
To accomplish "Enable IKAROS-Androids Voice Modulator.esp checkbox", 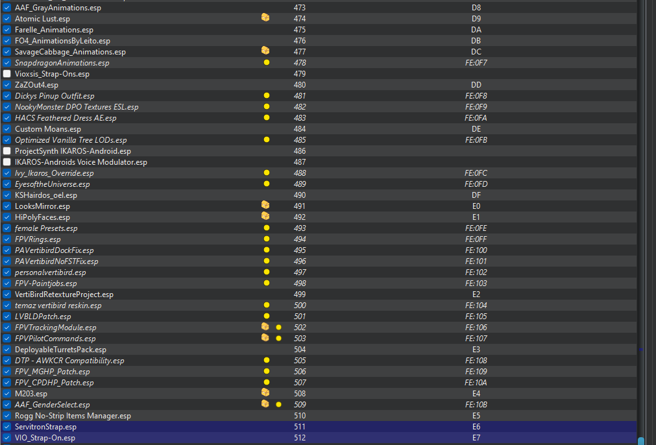I will click(6, 162).
